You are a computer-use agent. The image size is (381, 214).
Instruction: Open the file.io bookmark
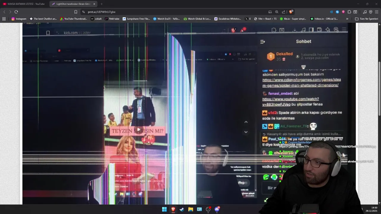click(293, 19)
